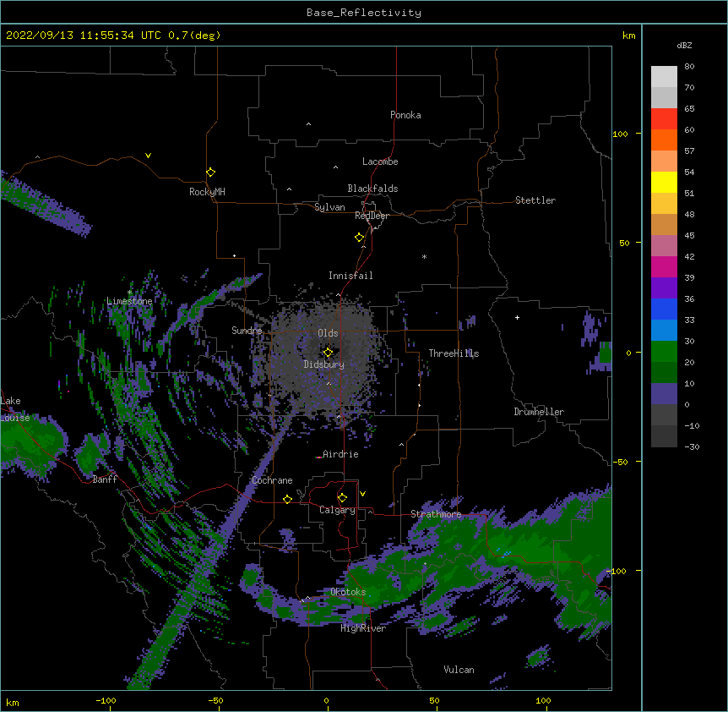
Task: Click the Lacombe city label
Action: tap(380, 162)
